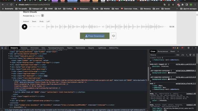Viewport: 198px width, 111px height.
Task: Open the Chrome profile avatar
Action: (x=191, y=5)
